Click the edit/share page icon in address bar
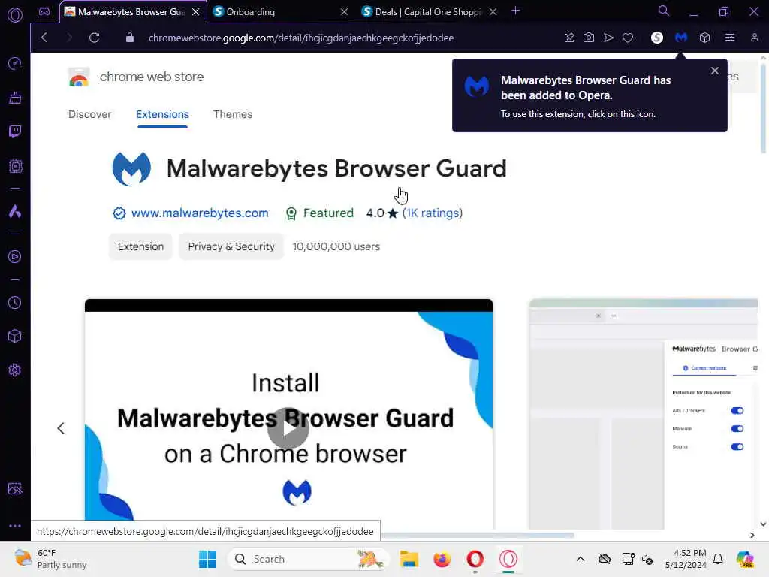 (x=569, y=38)
